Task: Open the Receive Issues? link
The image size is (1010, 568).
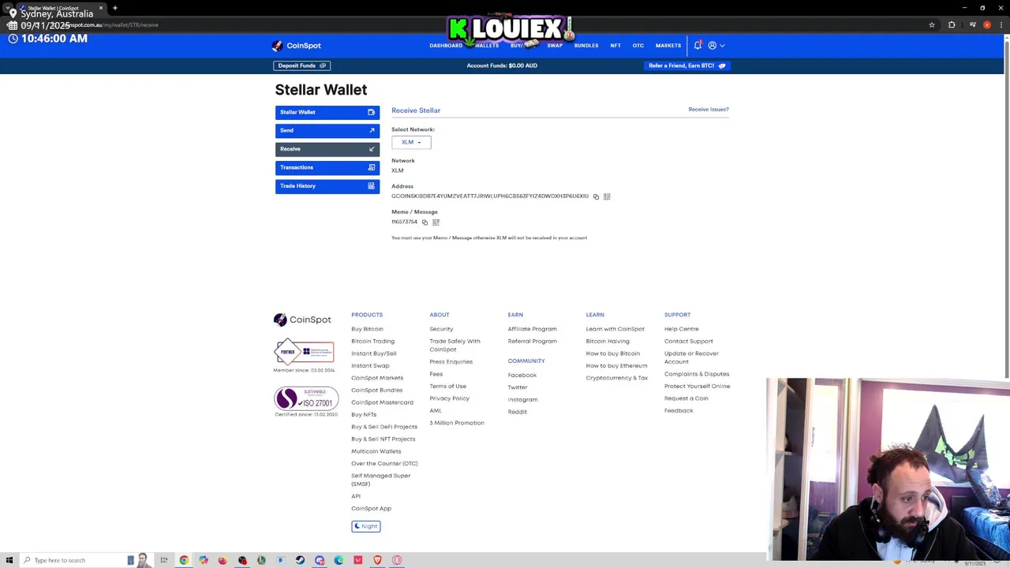Action: [x=709, y=110]
